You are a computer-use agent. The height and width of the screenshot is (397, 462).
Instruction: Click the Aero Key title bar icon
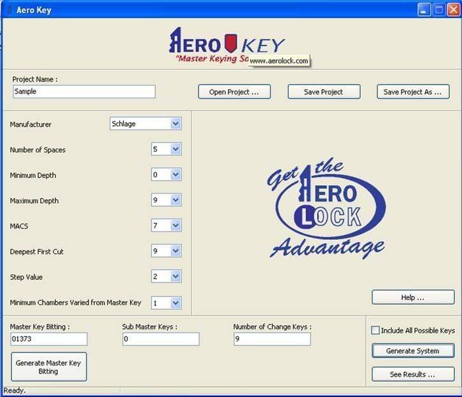(x=9, y=10)
